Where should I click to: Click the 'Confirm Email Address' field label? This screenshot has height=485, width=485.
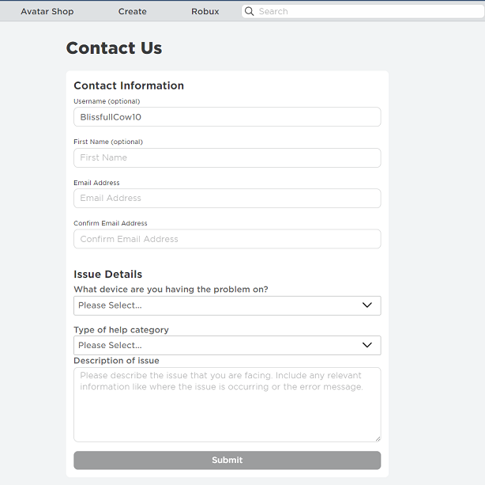tap(111, 223)
